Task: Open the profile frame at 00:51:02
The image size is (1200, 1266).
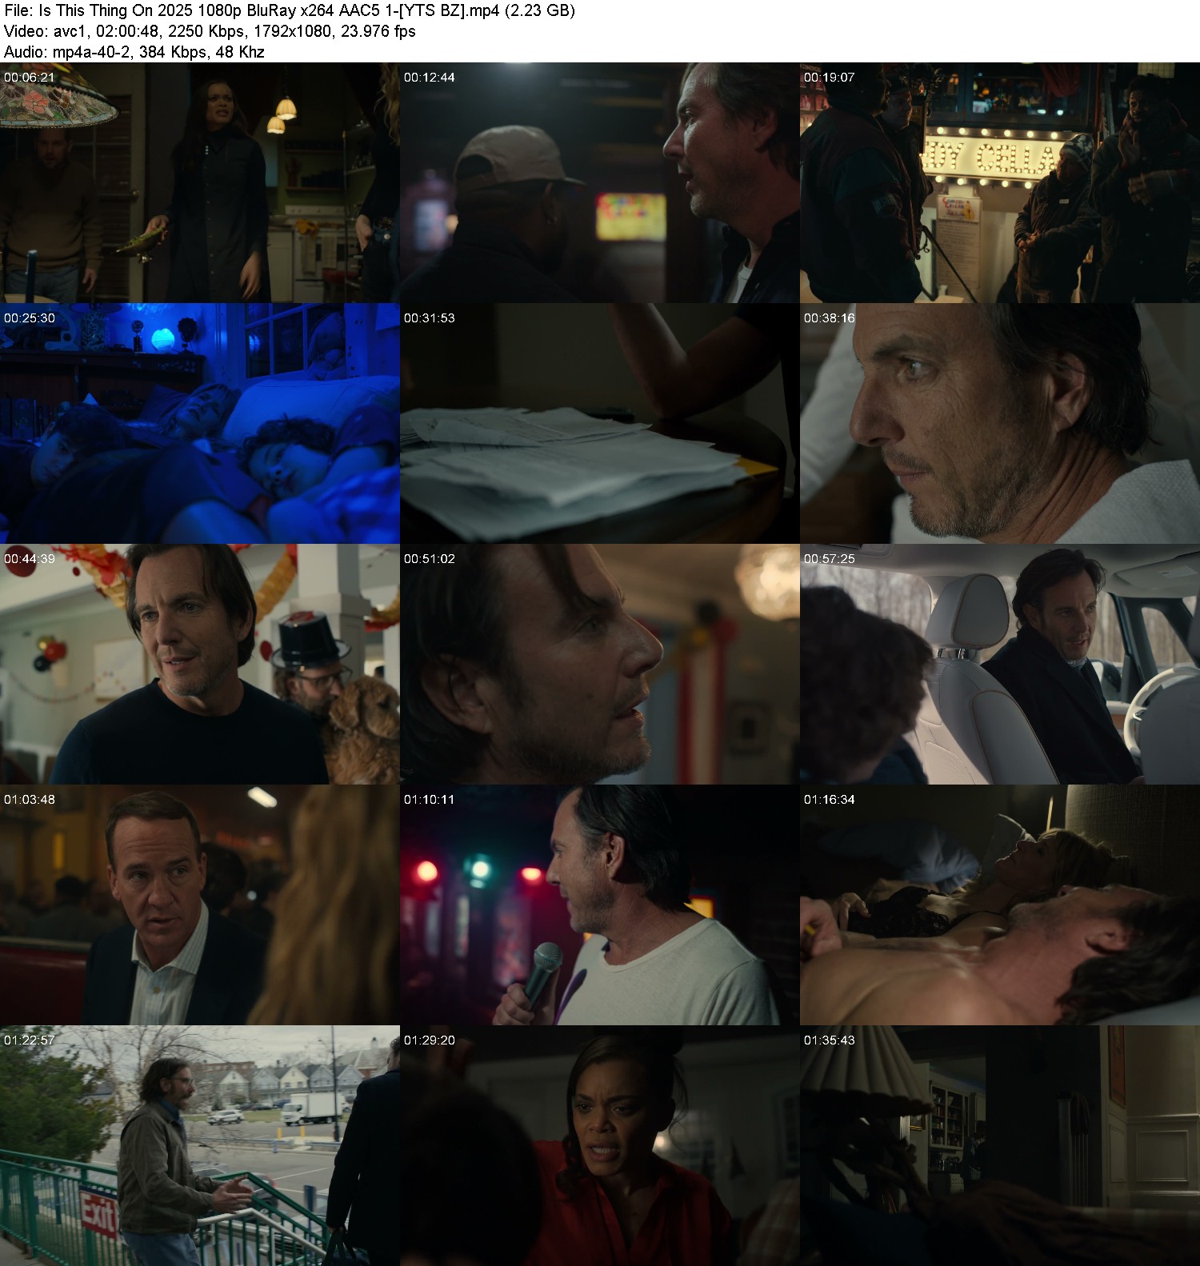Action: tap(600, 665)
